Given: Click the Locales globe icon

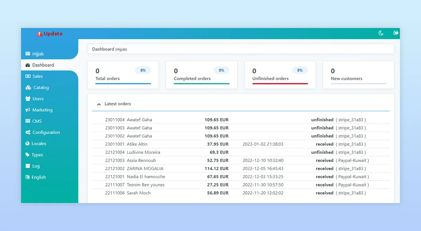Looking at the screenshot, I should (x=28, y=143).
